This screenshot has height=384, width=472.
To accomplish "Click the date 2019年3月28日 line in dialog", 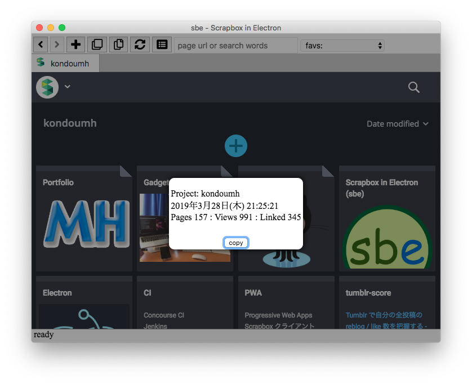I will coord(224,206).
